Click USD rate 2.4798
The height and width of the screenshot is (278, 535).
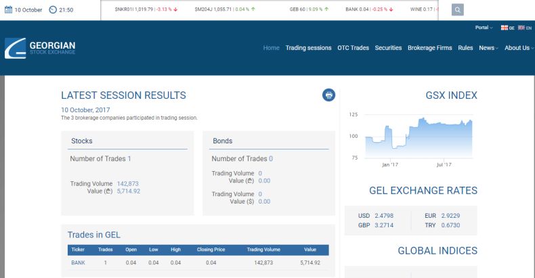[384, 216]
